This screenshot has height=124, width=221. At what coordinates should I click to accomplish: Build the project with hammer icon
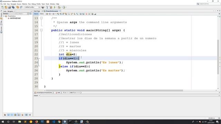[47, 7]
